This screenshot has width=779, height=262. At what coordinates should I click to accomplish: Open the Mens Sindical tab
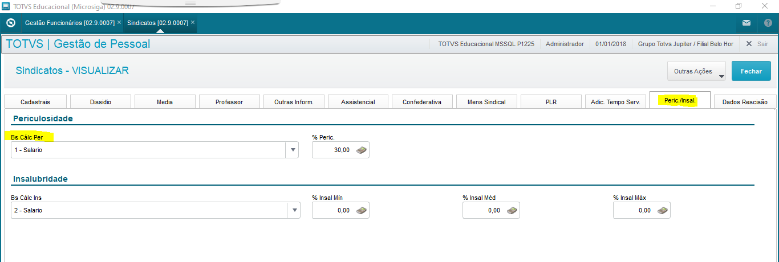(486, 101)
